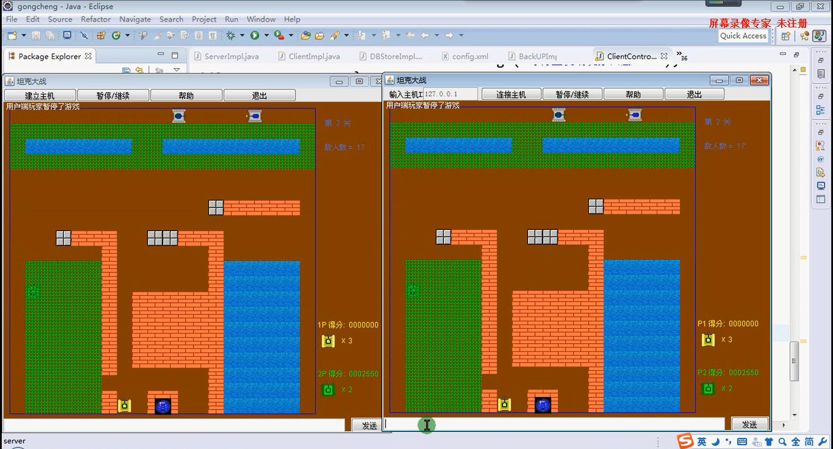The height and width of the screenshot is (449, 833).
Task: Open the Project menu
Action: (204, 19)
